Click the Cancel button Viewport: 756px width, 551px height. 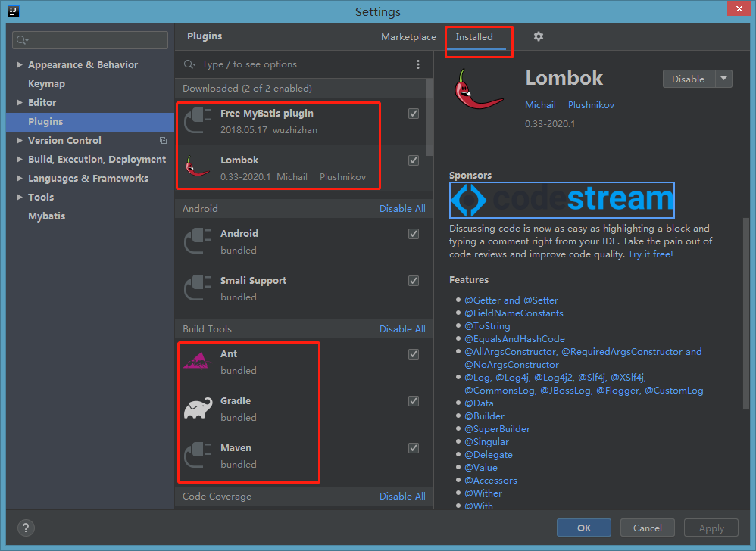[648, 528]
